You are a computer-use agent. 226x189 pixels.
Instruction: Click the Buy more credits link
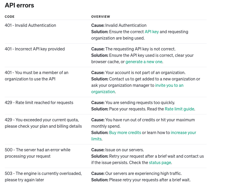(125, 132)
